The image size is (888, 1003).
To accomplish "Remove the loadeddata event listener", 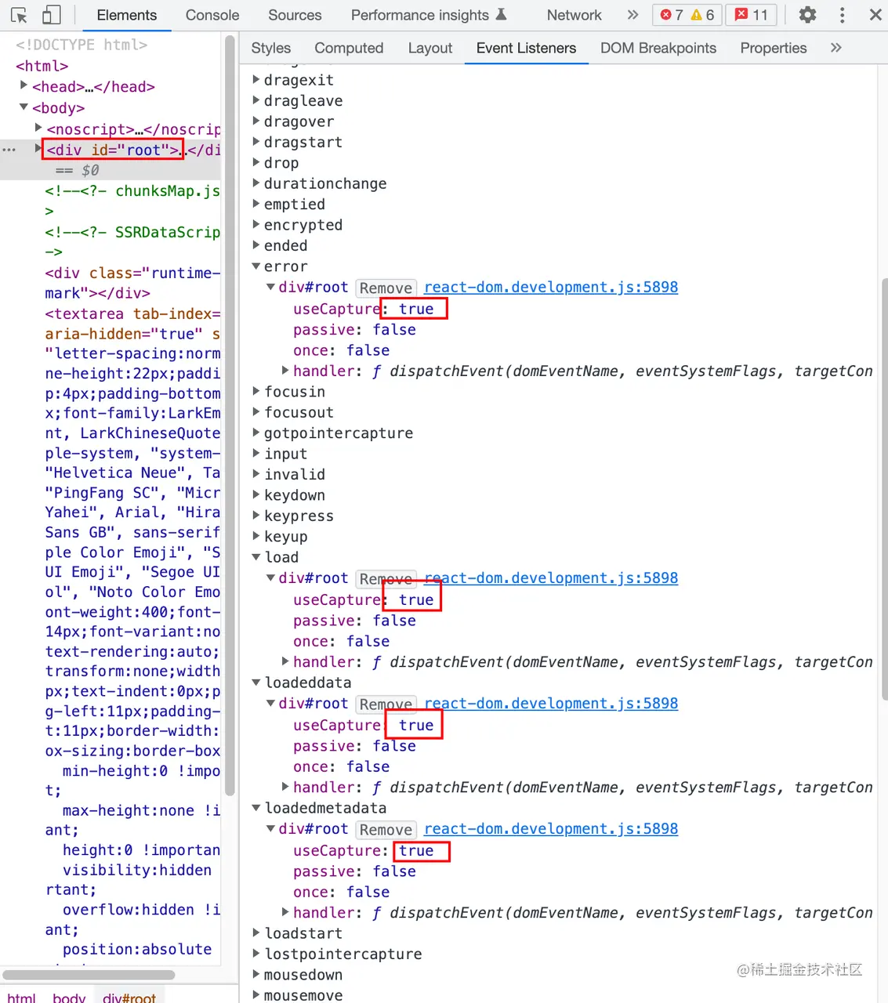I will click(x=386, y=704).
